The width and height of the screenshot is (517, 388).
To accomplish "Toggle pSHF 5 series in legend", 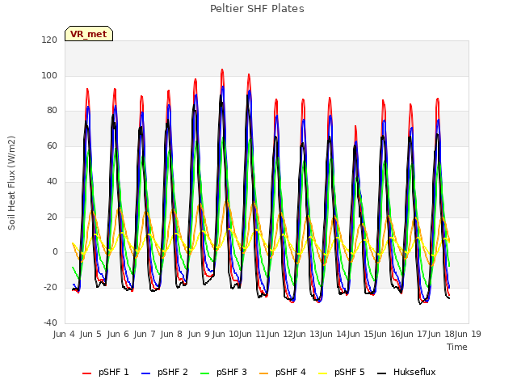I will [342, 372].
